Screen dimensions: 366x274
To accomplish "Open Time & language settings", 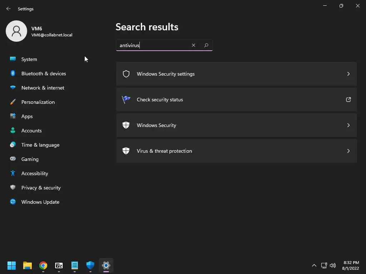I will tap(40, 145).
